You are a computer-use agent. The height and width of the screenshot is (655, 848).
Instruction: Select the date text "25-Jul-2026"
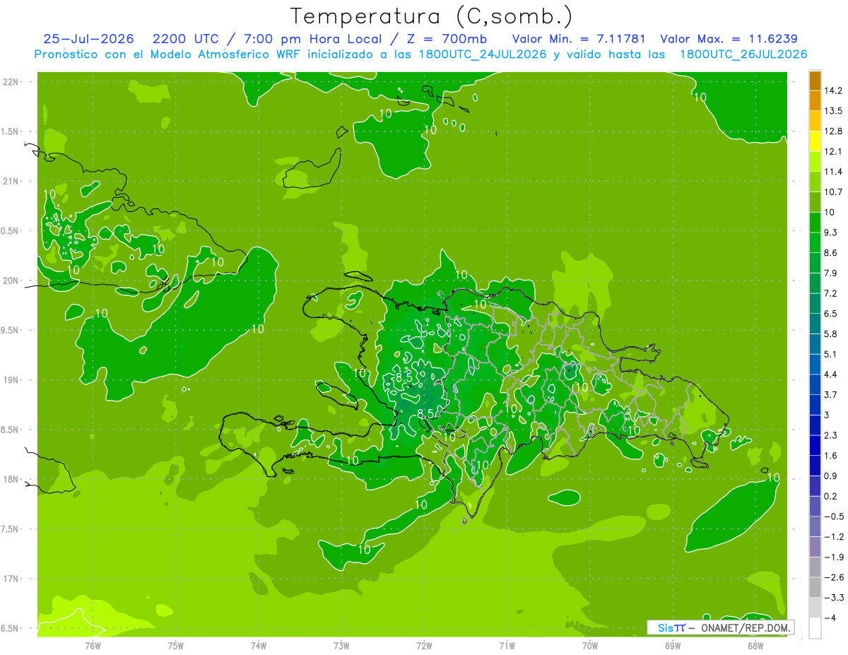tap(88, 39)
